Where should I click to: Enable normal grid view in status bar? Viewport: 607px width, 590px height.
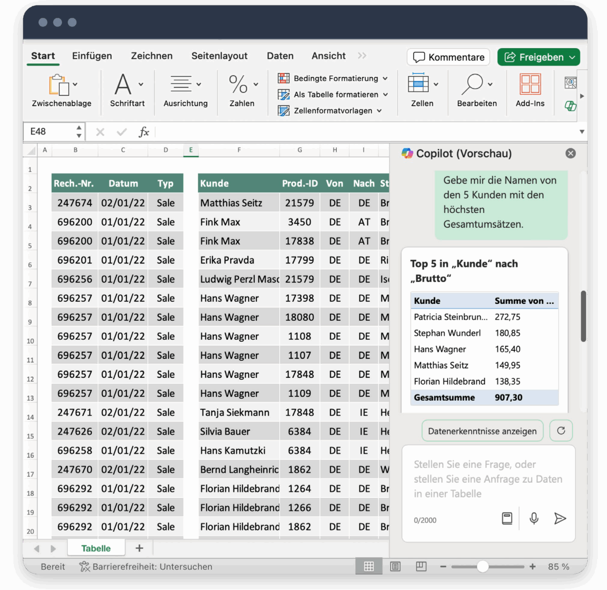(369, 566)
